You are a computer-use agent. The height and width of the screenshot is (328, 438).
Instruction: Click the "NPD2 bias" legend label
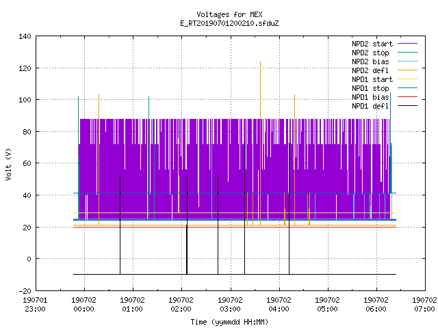click(370, 61)
